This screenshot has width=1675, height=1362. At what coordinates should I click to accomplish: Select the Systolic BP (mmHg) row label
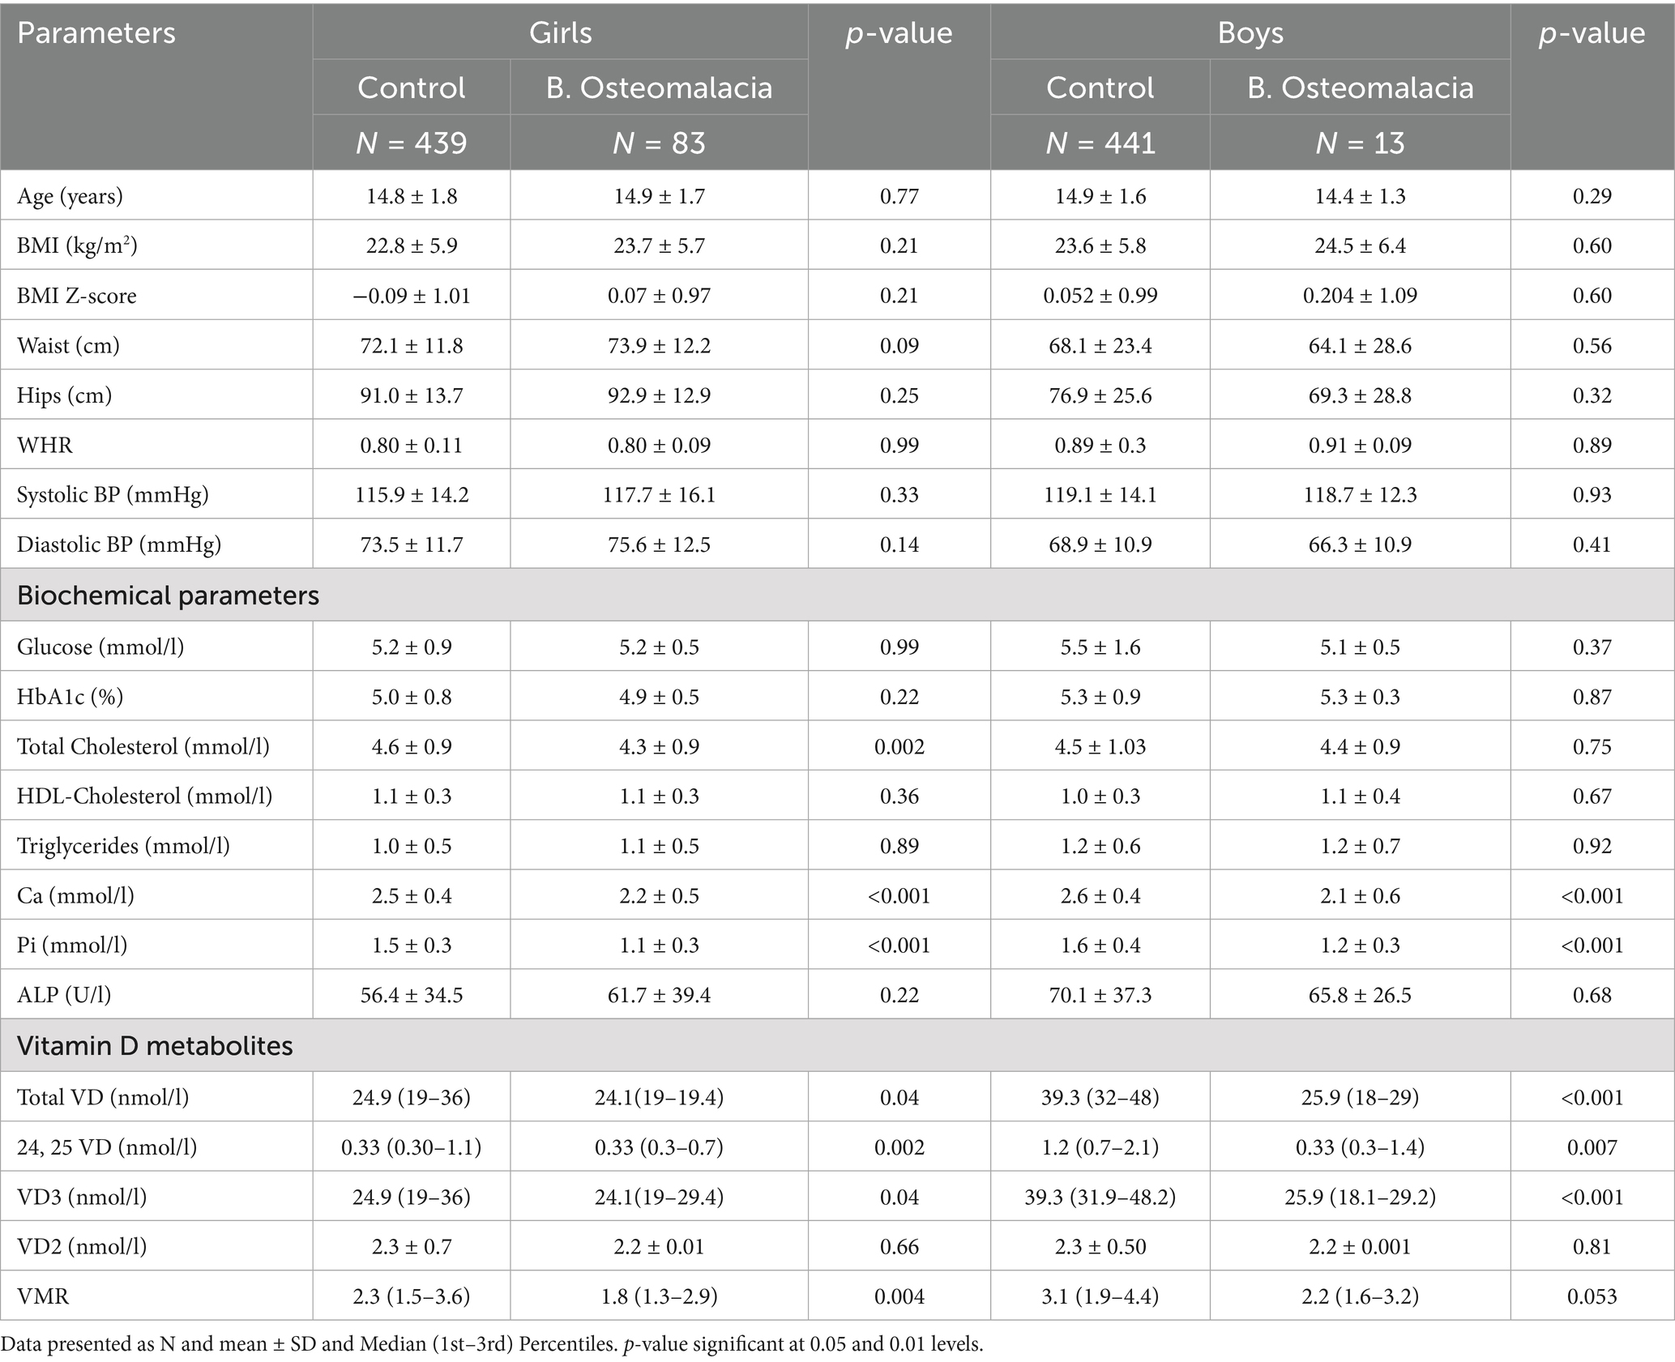(113, 494)
